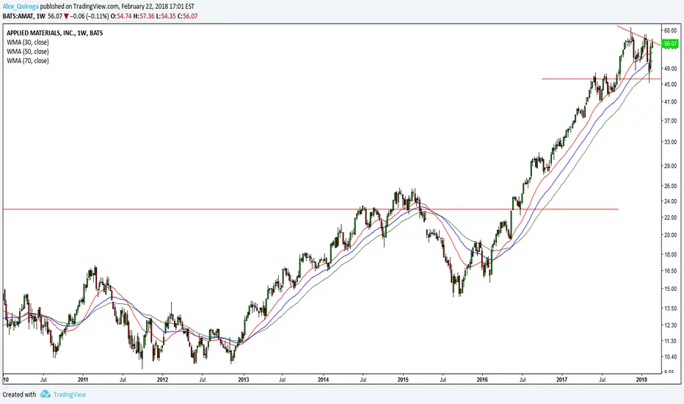Viewport: 684px width, 404px height.
Task: Click the 37.00 price axis label
Action: [669, 121]
